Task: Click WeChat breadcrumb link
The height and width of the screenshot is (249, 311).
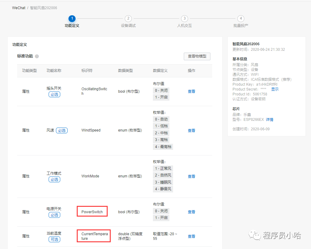Action: tap(19, 8)
